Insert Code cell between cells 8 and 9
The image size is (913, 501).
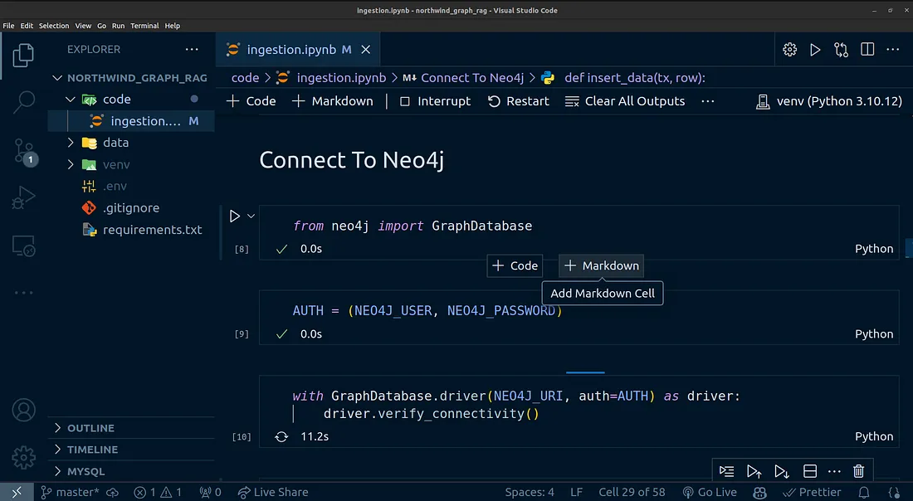pos(515,266)
